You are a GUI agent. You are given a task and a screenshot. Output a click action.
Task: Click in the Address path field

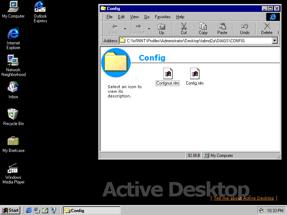click(196, 40)
